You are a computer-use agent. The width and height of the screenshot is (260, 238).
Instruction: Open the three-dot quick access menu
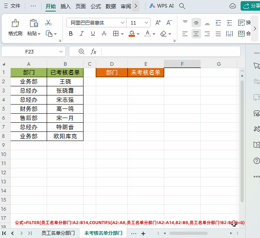(33, 6)
